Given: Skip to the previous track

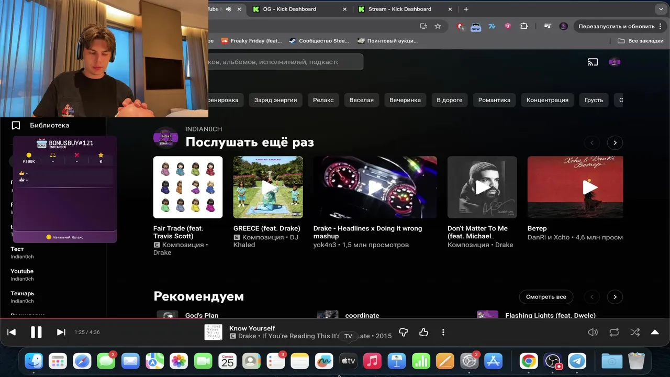Looking at the screenshot, I should point(12,332).
